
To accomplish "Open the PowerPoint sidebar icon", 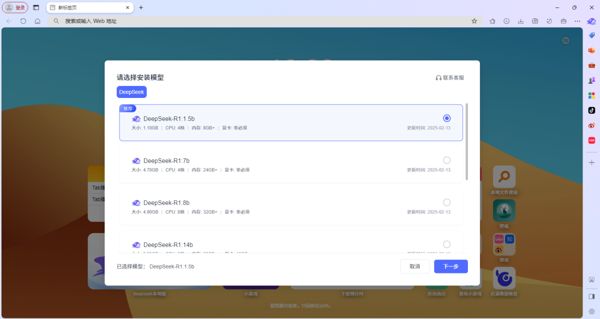I will pyautogui.click(x=591, y=50).
